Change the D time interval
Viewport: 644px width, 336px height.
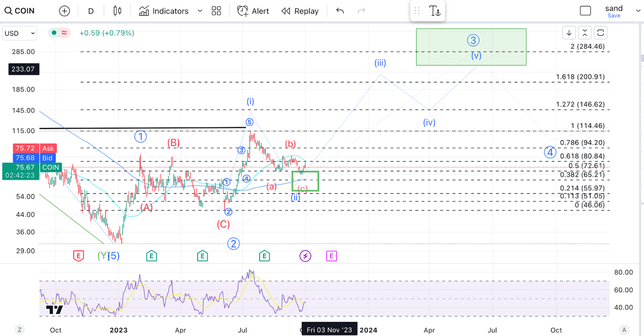91,11
